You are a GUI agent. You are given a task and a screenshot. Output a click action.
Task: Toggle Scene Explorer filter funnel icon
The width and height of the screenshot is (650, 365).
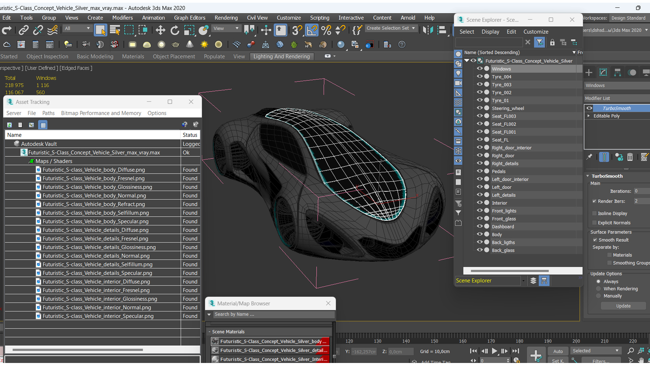[x=540, y=43]
